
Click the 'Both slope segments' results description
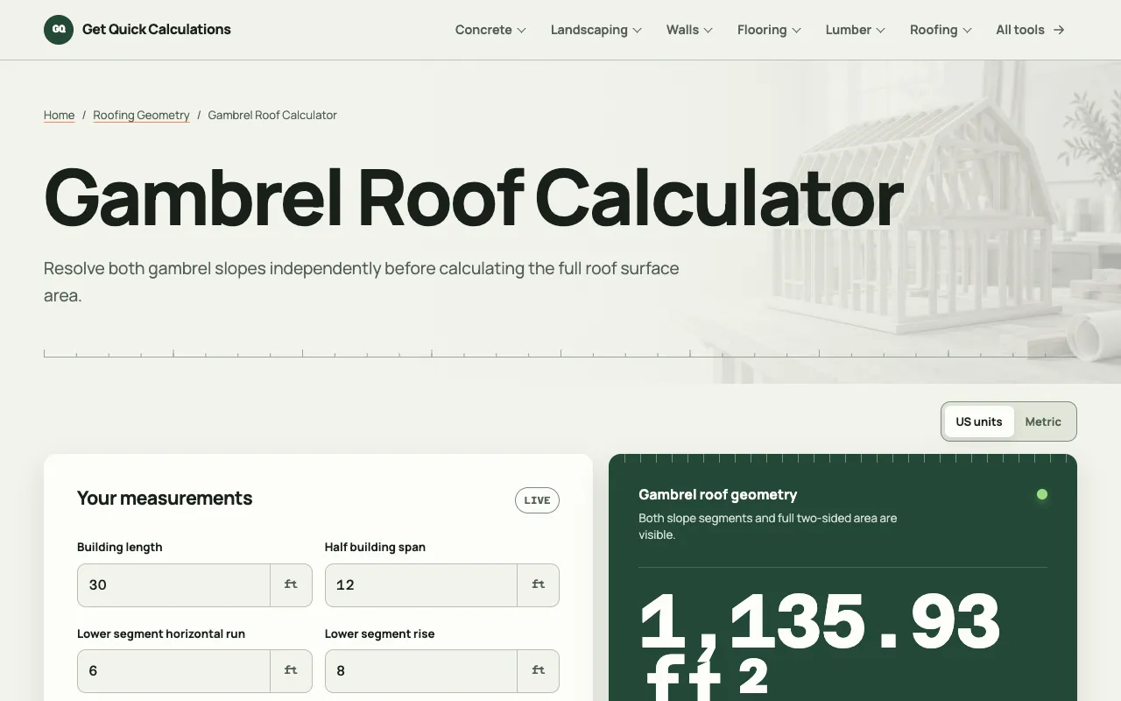tap(768, 527)
